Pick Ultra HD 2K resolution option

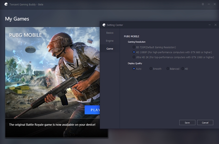click(134, 57)
